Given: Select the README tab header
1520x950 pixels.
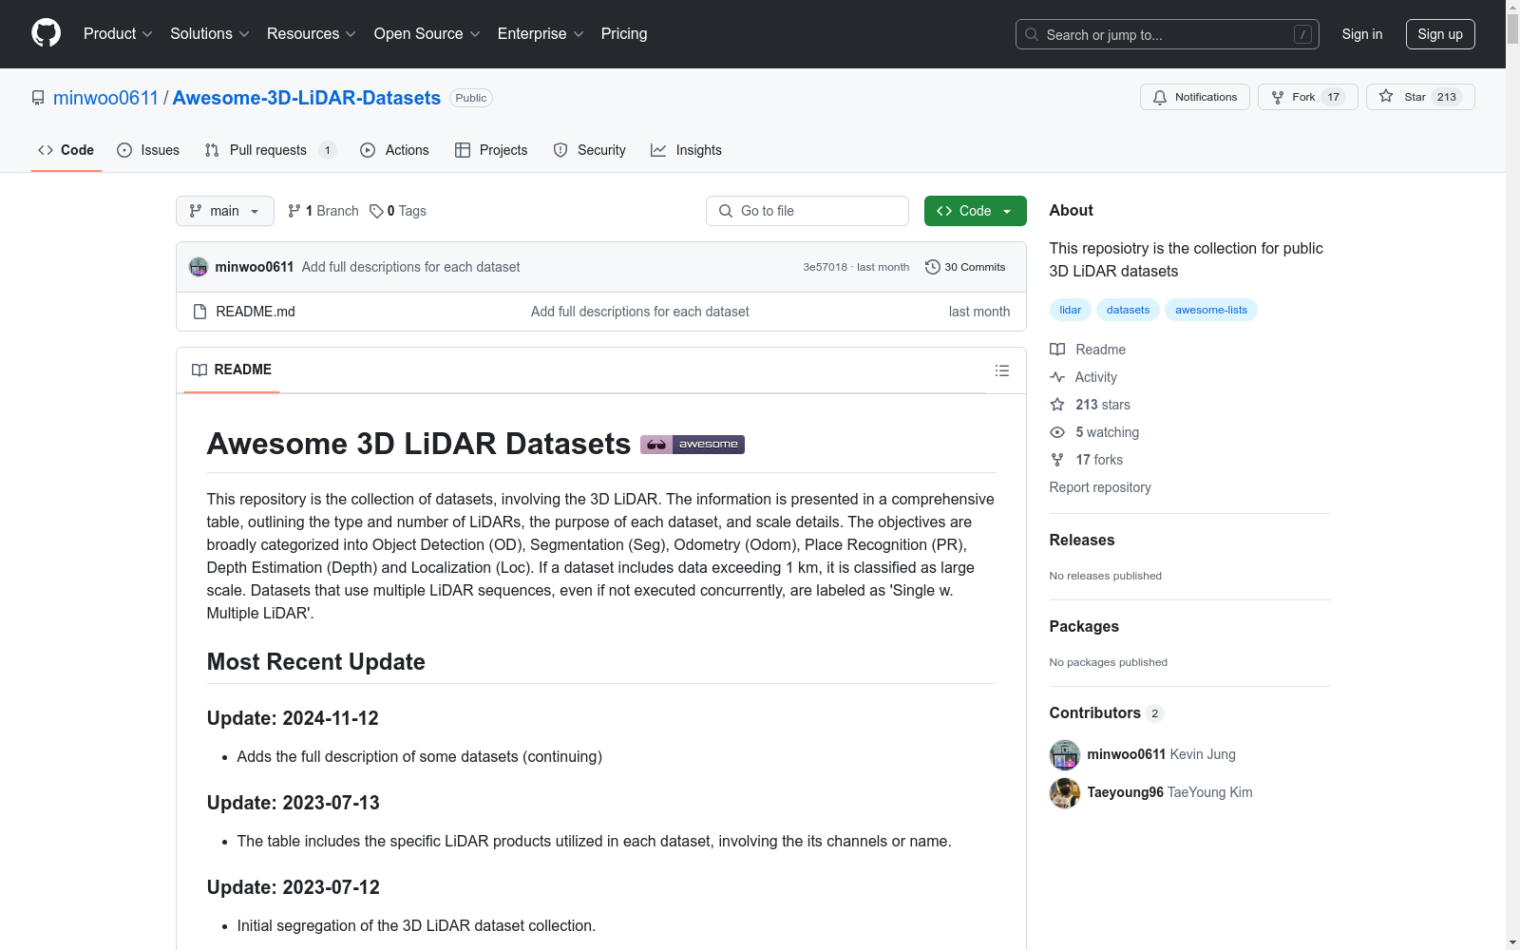Looking at the screenshot, I should pyautogui.click(x=232, y=370).
